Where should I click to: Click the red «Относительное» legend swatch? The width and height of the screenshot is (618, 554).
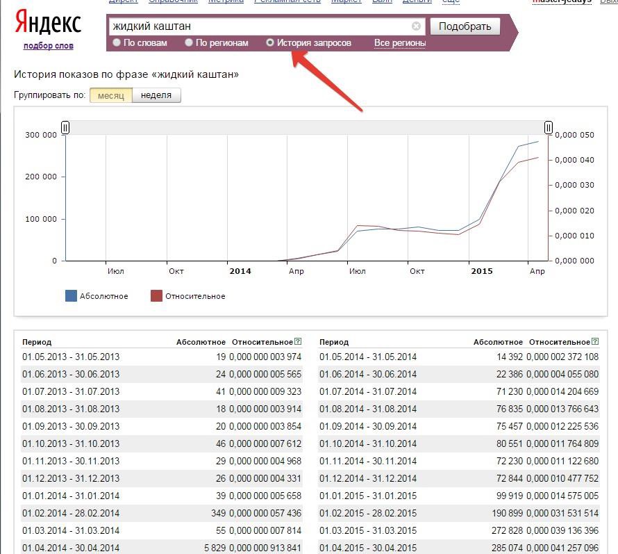[x=156, y=296]
